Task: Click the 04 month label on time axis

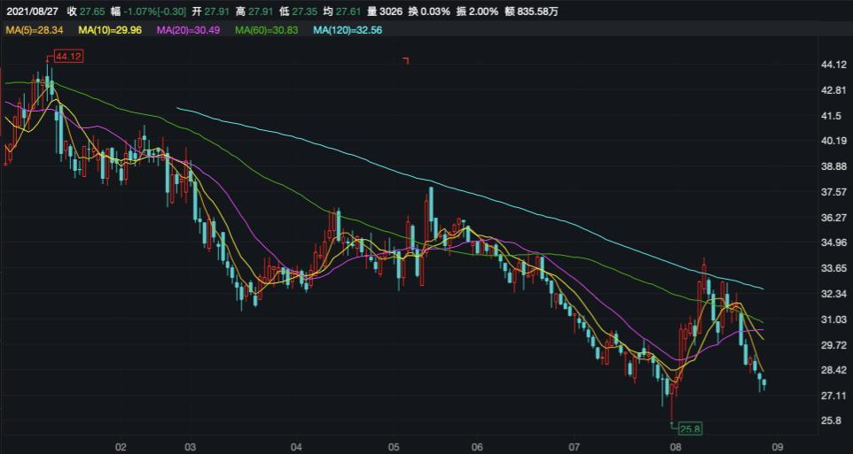Action: pos(297,446)
